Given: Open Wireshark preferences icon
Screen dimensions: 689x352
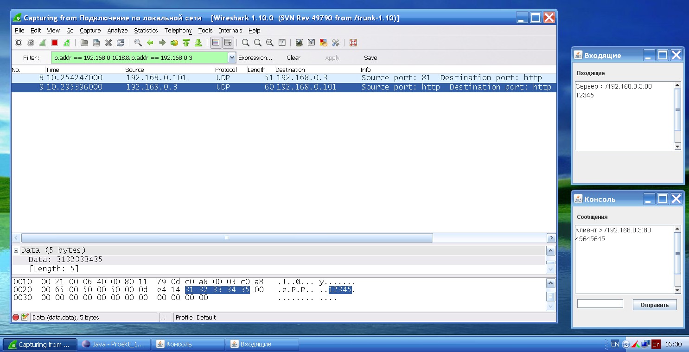Looking at the screenshot, I should pos(336,43).
